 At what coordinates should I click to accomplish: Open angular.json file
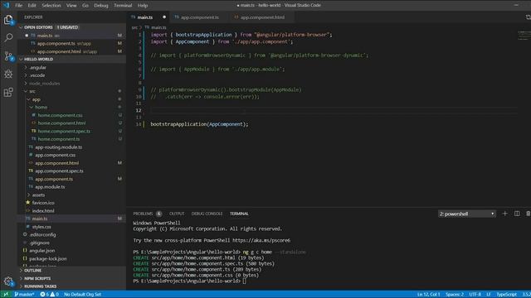pos(41,251)
